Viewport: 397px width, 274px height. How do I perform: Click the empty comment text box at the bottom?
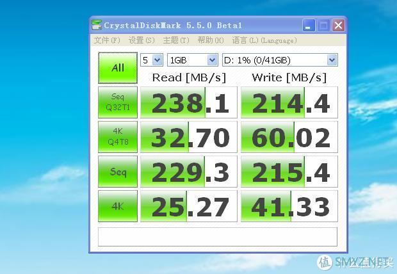click(x=218, y=237)
